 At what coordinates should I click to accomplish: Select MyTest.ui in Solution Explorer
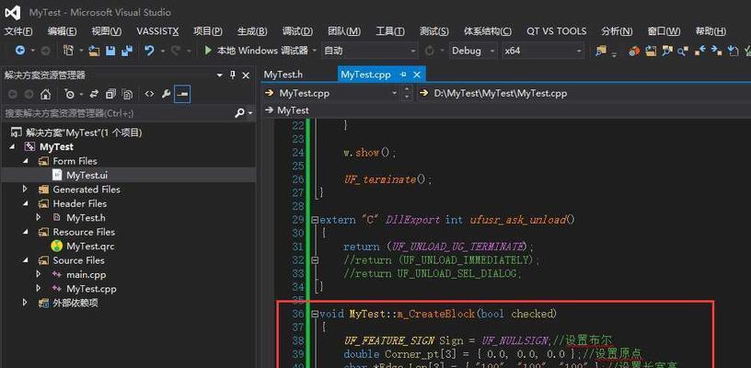point(87,175)
